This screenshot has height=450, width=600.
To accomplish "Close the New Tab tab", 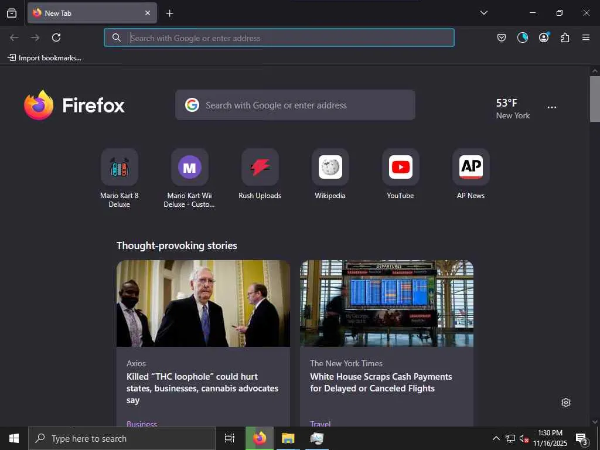I will pos(147,13).
